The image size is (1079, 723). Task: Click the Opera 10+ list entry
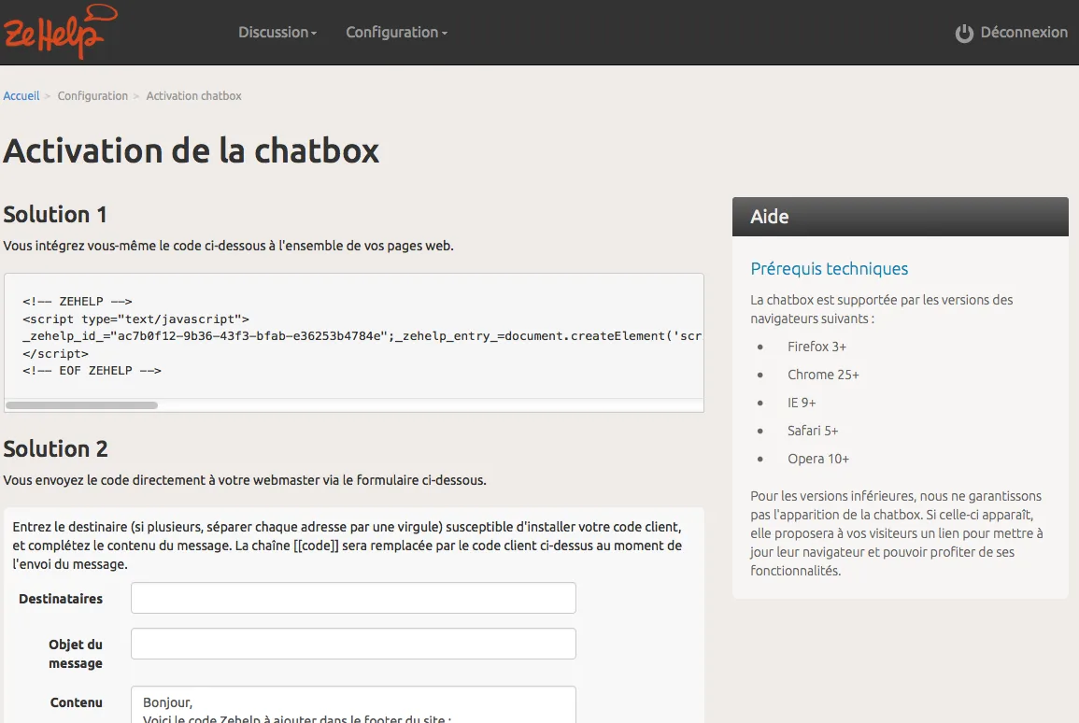(818, 459)
